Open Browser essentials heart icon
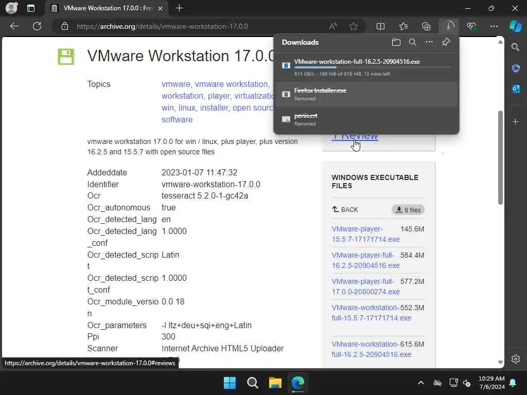Viewport: 527px width, 395px height. (x=471, y=26)
